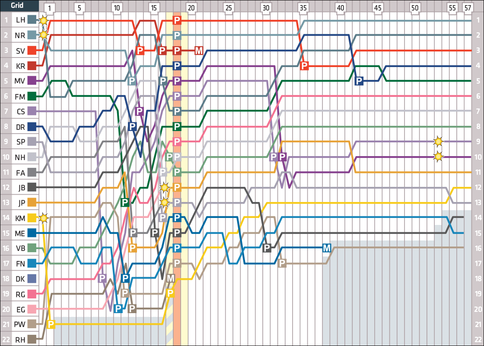Select the lap 10 marker at top
Viewport: 484px width, 346px height.
[116, 8]
